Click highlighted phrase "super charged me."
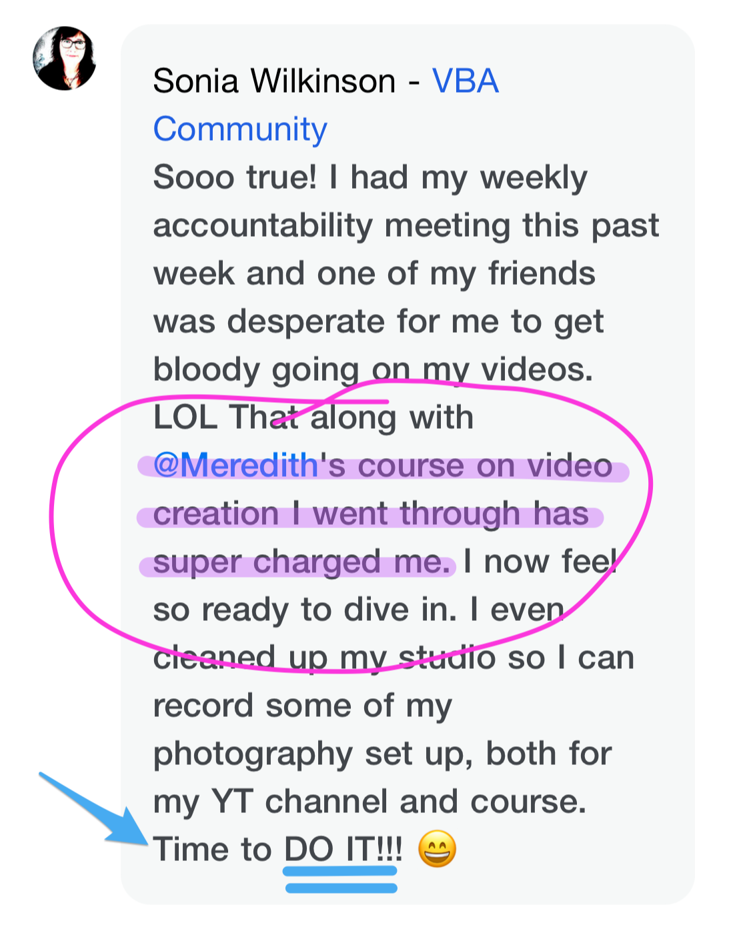Screen dimensions: 735x941 tap(302, 562)
